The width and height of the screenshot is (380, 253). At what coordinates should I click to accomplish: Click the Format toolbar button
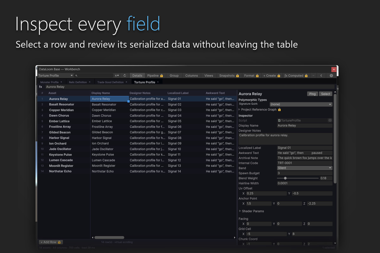coord(252,76)
